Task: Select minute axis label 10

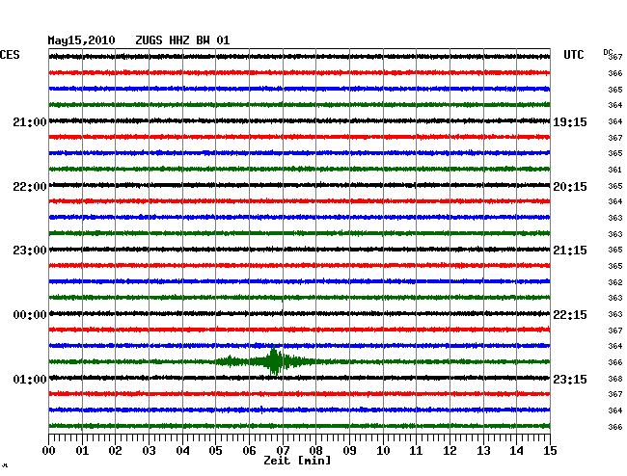Action: 383,451
